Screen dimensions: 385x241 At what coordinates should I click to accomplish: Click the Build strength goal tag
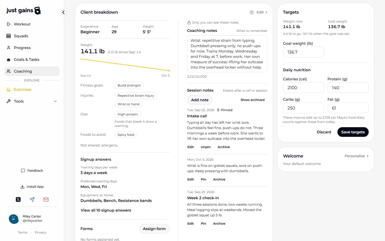[129, 85]
